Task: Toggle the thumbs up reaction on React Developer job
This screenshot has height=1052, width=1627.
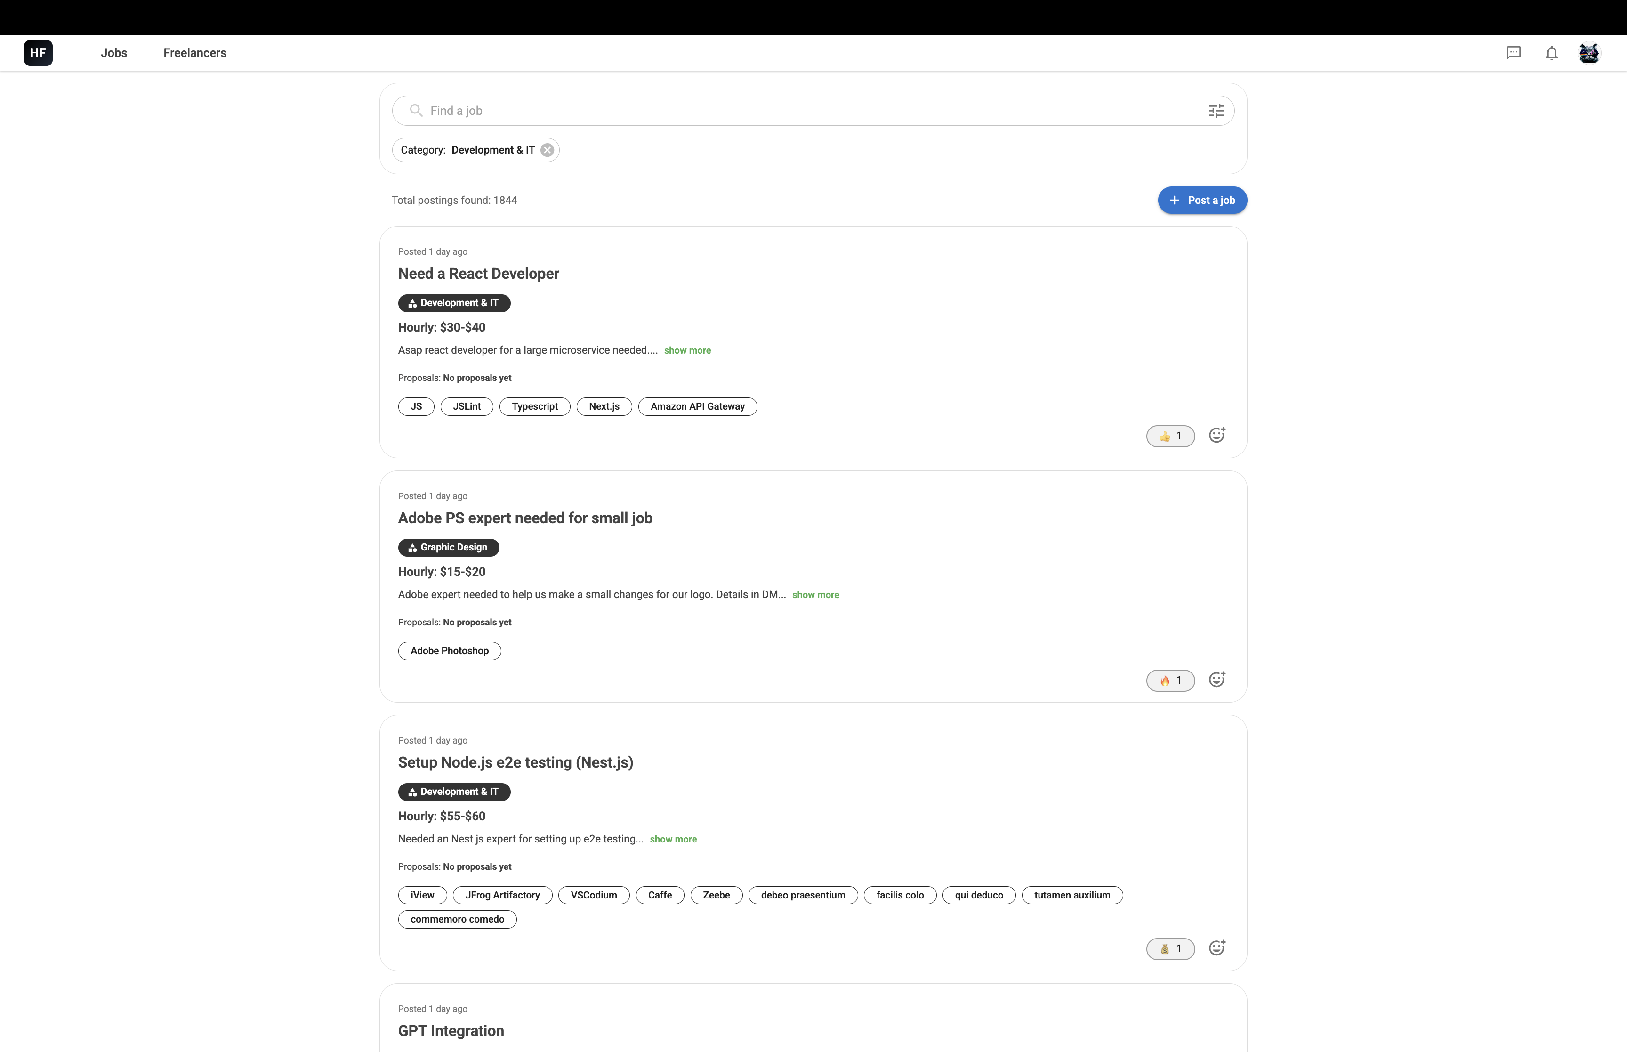Action: click(x=1170, y=436)
